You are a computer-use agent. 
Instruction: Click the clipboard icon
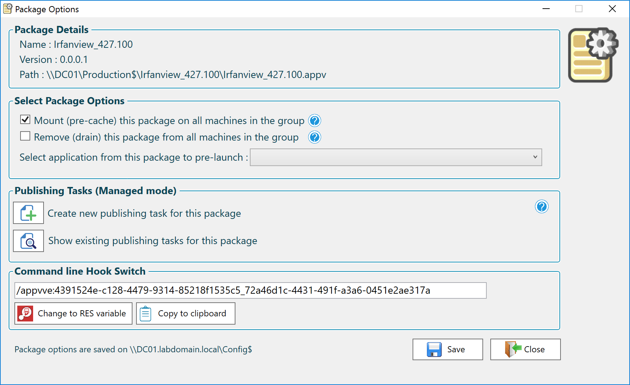pyautogui.click(x=146, y=313)
